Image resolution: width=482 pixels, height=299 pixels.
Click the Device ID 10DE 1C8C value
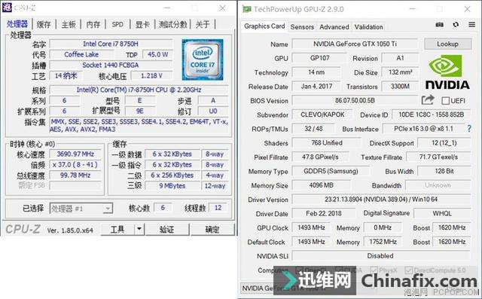point(432,114)
